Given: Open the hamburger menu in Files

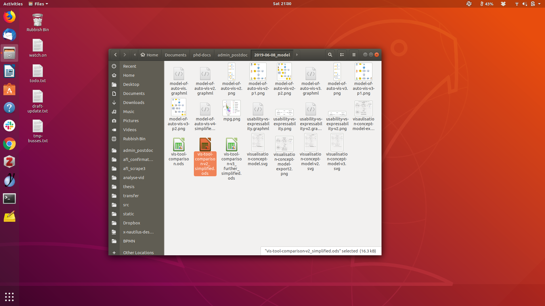Looking at the screenshot, I should [354, 55].
